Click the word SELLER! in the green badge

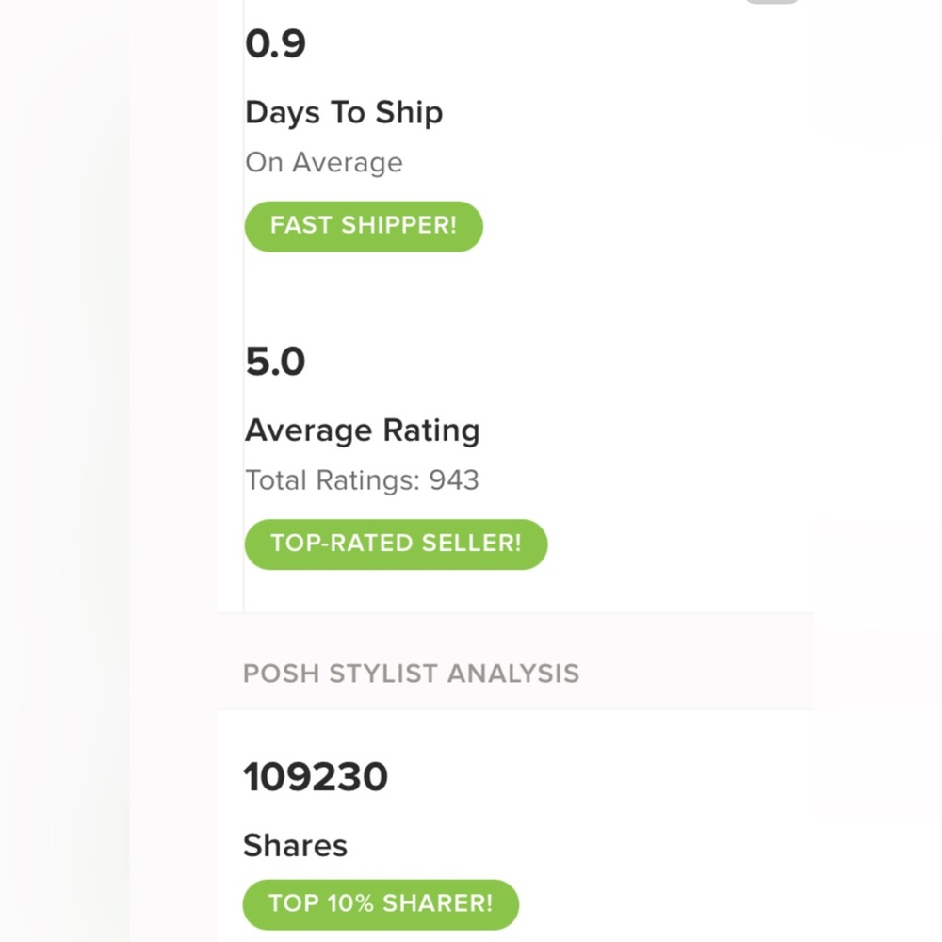tap(472, 544)
